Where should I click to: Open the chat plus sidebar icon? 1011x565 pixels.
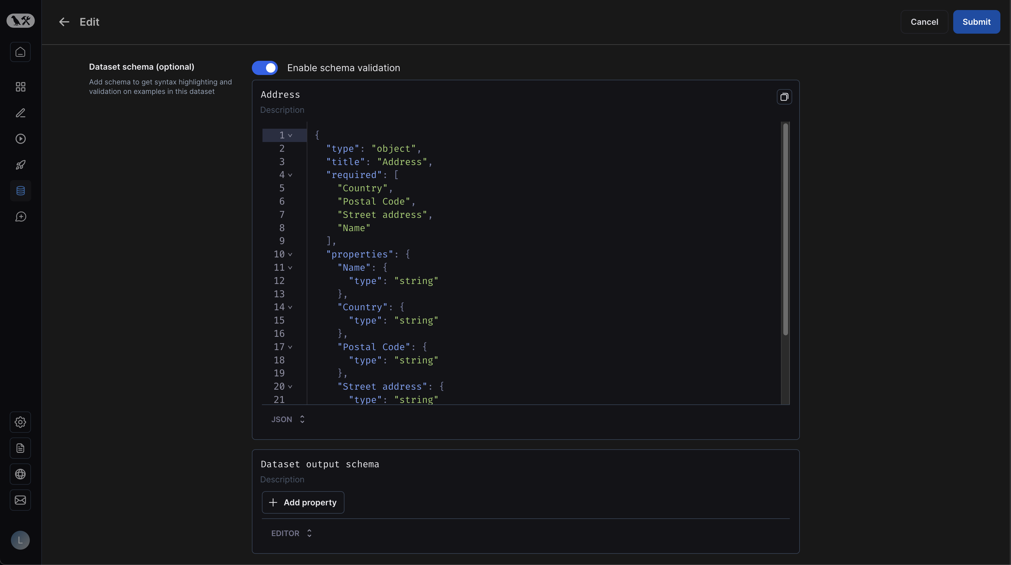20,217
